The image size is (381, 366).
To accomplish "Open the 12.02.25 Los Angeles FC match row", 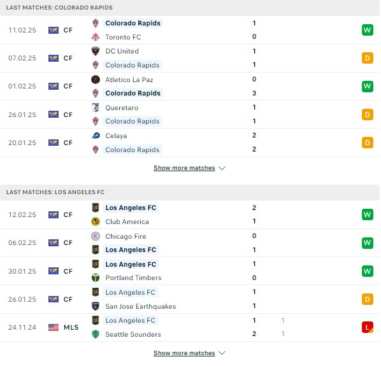I will point(190,215).
